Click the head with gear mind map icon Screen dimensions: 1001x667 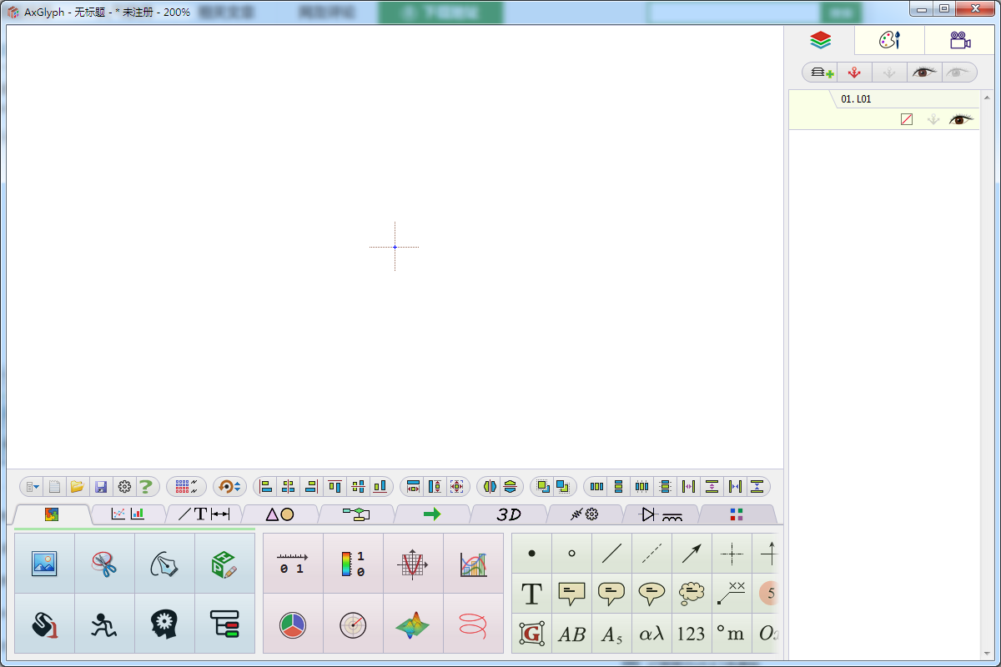164,624
